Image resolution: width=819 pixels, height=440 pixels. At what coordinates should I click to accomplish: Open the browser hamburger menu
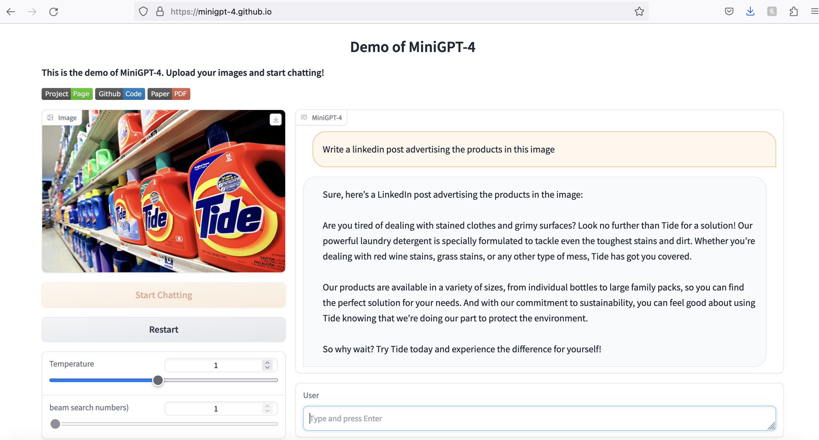pyautogui.click(x=814, y=12)
